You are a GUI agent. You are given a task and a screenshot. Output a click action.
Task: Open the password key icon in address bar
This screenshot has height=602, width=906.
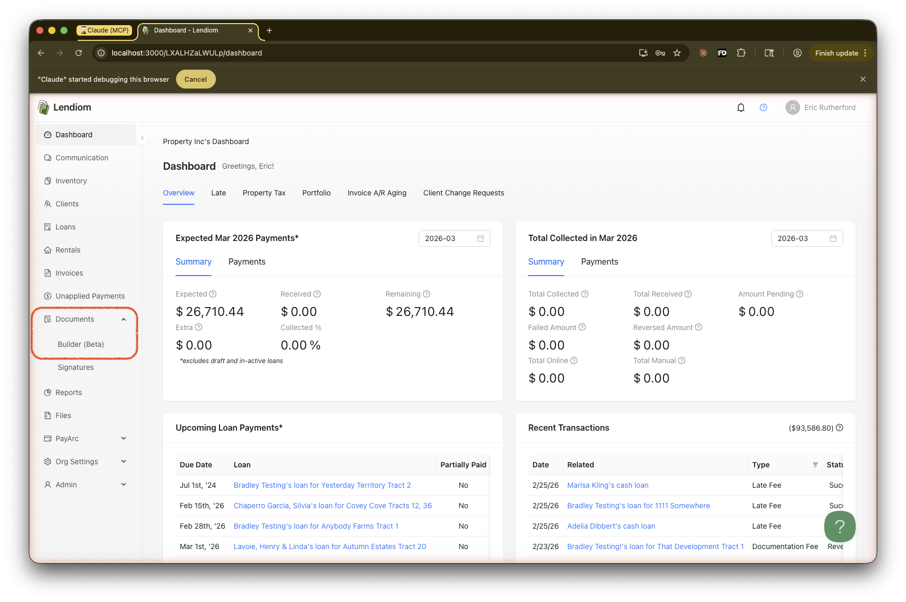[660, 53]
